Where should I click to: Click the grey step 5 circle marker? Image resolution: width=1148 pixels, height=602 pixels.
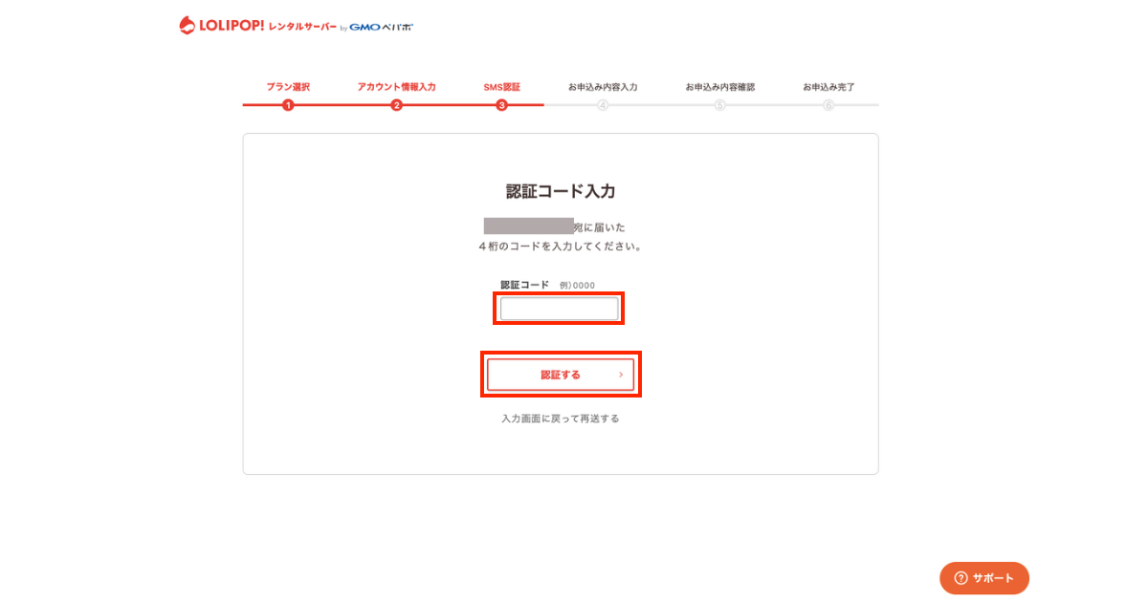pos(719,105)
